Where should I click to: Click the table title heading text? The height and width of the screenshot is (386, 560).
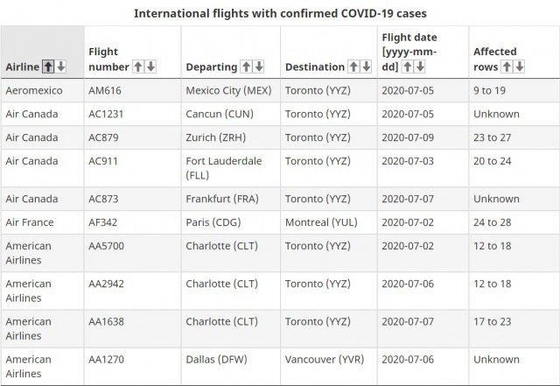pos(280,14)
